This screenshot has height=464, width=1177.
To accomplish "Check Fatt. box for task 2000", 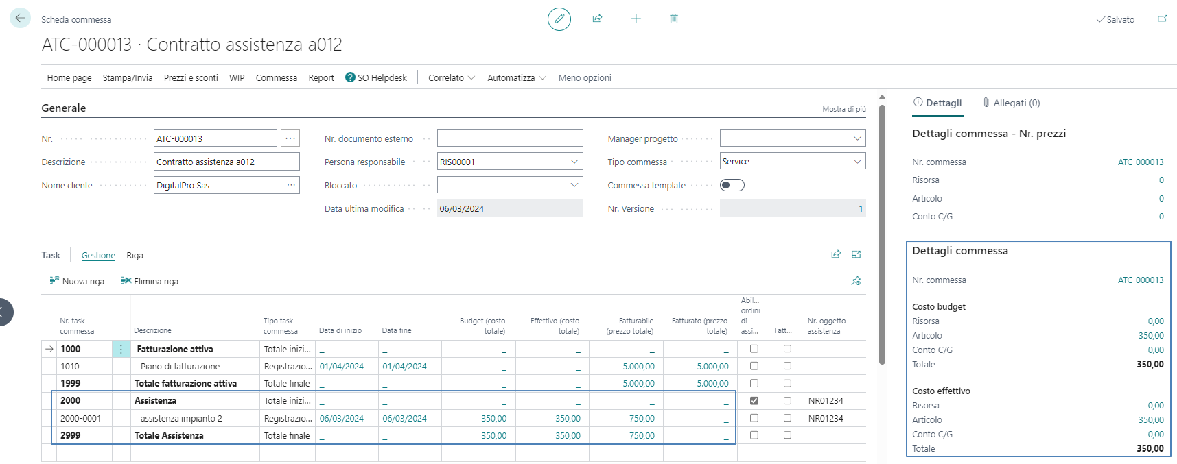I will [x=787, y=400].
